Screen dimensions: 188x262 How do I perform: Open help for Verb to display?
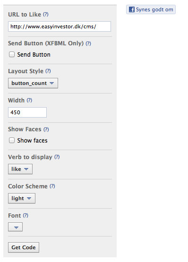pos(57,157)
